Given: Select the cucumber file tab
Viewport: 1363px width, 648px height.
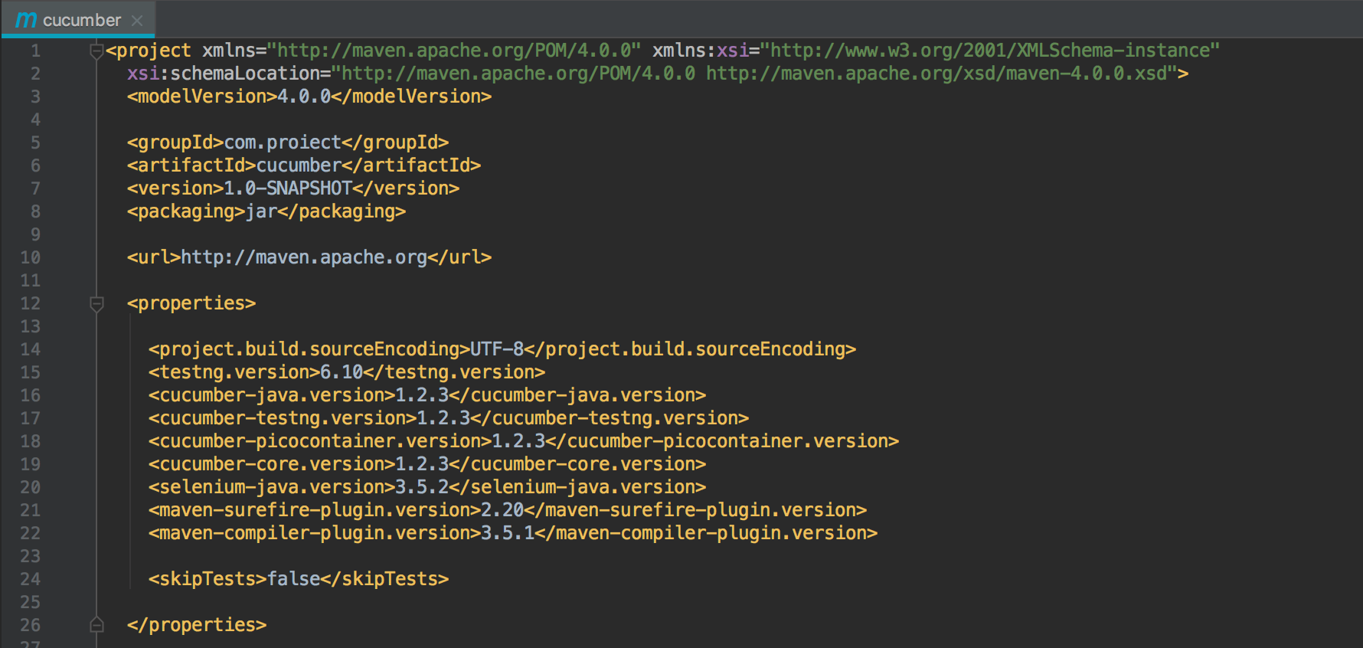Looking at the screenshot, I should pos(81,21).
